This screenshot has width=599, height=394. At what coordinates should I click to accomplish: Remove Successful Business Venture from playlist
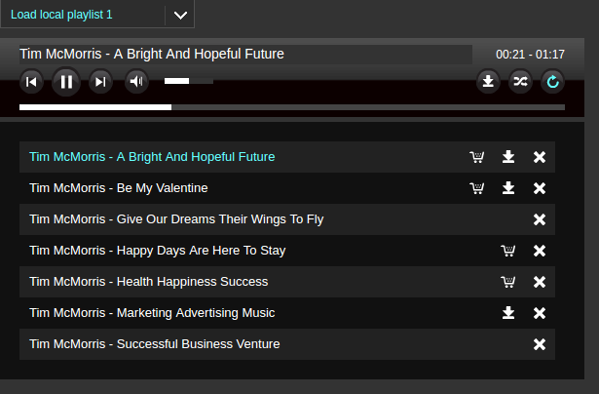pyautogui.click(x=540, y=344)
